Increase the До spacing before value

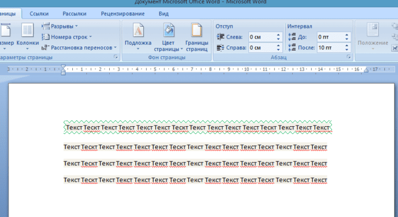click(347, 35)
